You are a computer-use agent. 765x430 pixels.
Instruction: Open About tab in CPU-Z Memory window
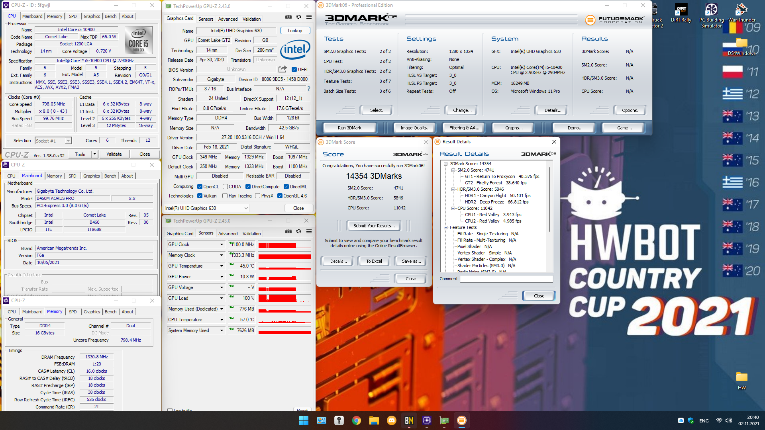pos(127,312)
